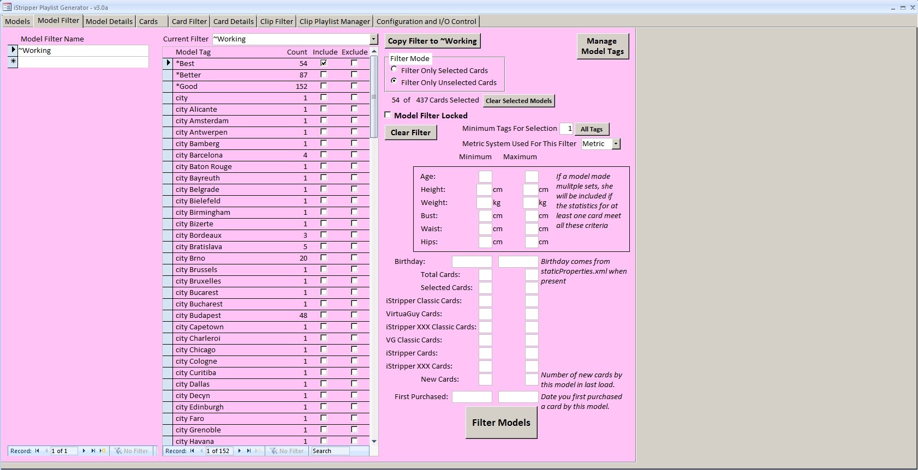This screenshot has width=918, height=470.
Task: Click the maximum New Cards field
Action: 532,379
